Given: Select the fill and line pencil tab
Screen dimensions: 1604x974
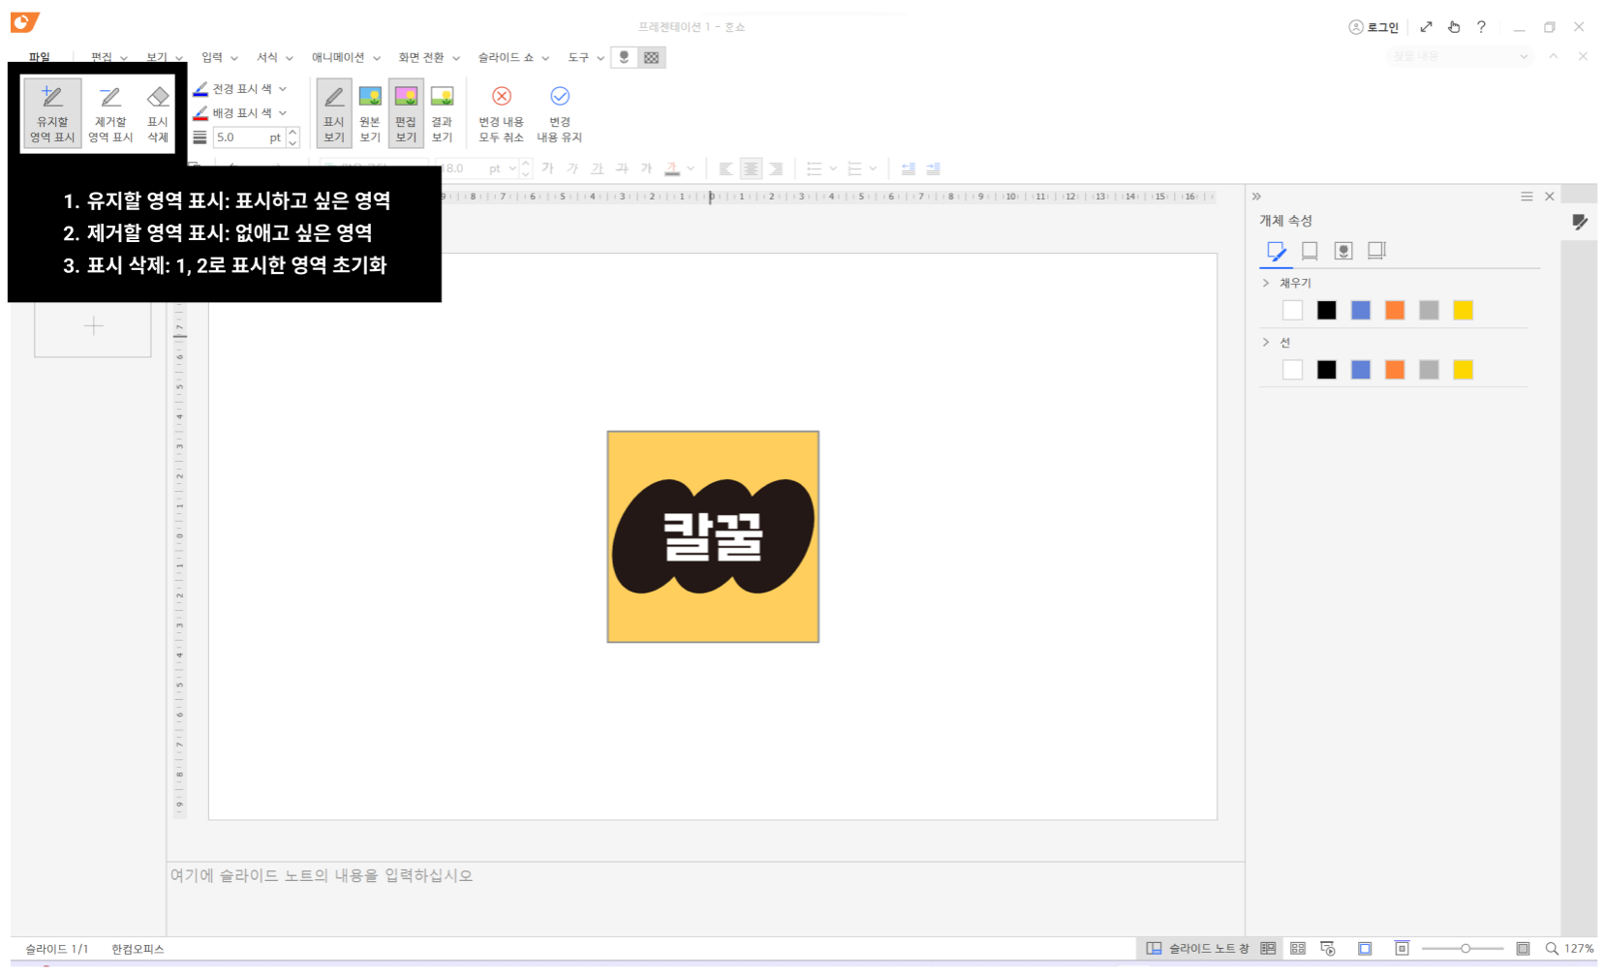Looking at the screenshot, I should (1277, 252).
